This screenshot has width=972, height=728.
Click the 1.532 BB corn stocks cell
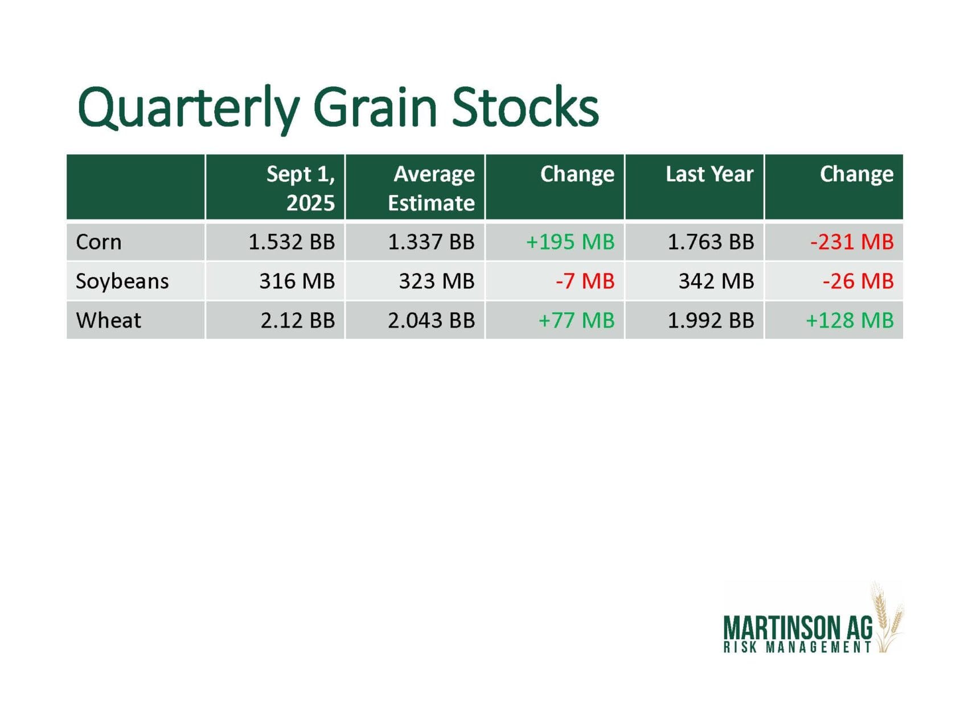(x=292, y=242)
